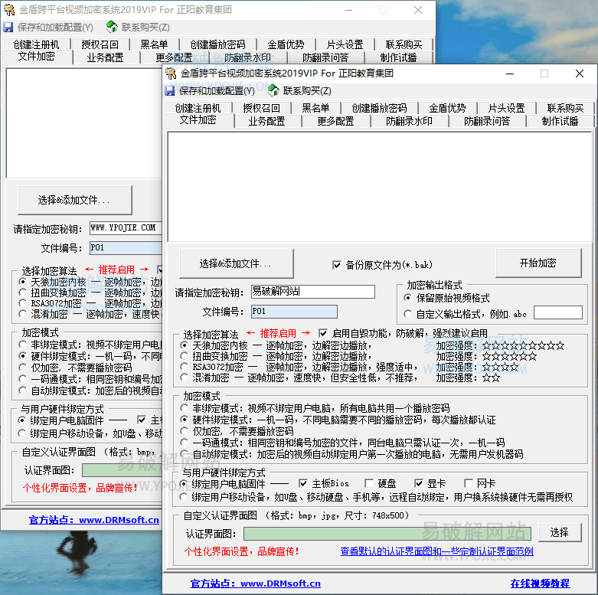Toggle 主板Bios checkbox in front window
This screenshot has width=598, height=595.
(x=303, y=484)
